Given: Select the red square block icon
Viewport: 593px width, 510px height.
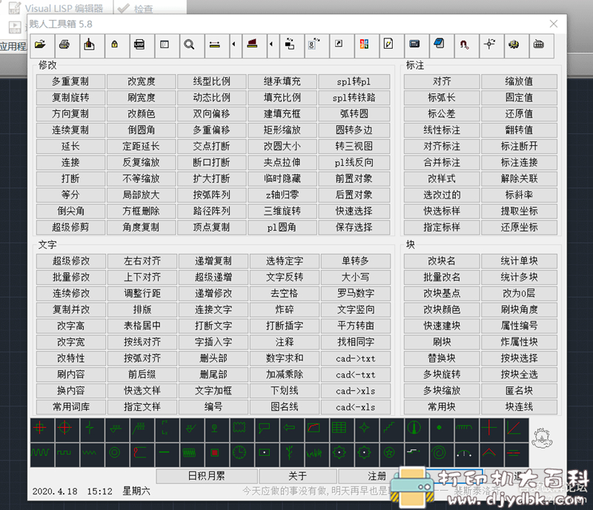Looking at the screenshot, I should [x=217, y=454].
